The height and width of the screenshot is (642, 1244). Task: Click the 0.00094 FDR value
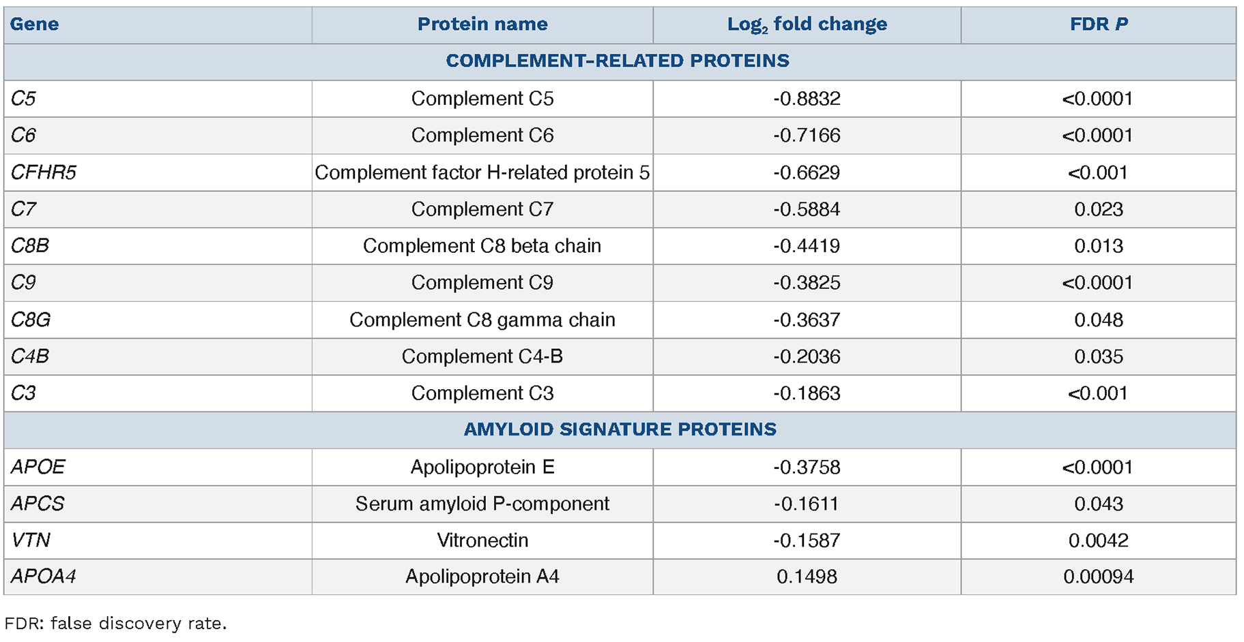click(x=1098, y=577)
